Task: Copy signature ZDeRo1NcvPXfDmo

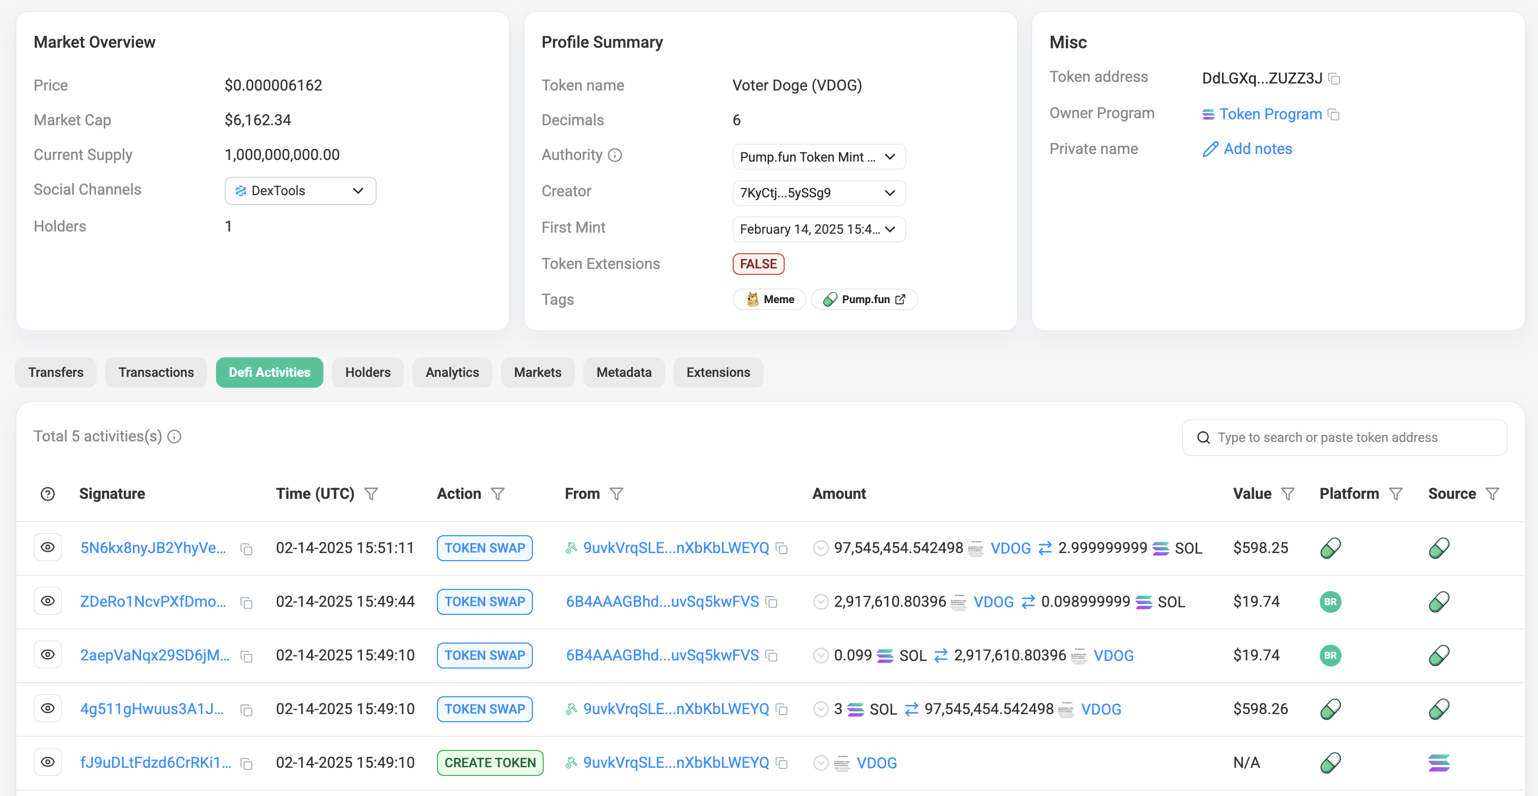Action: click(x=246, y=602)
